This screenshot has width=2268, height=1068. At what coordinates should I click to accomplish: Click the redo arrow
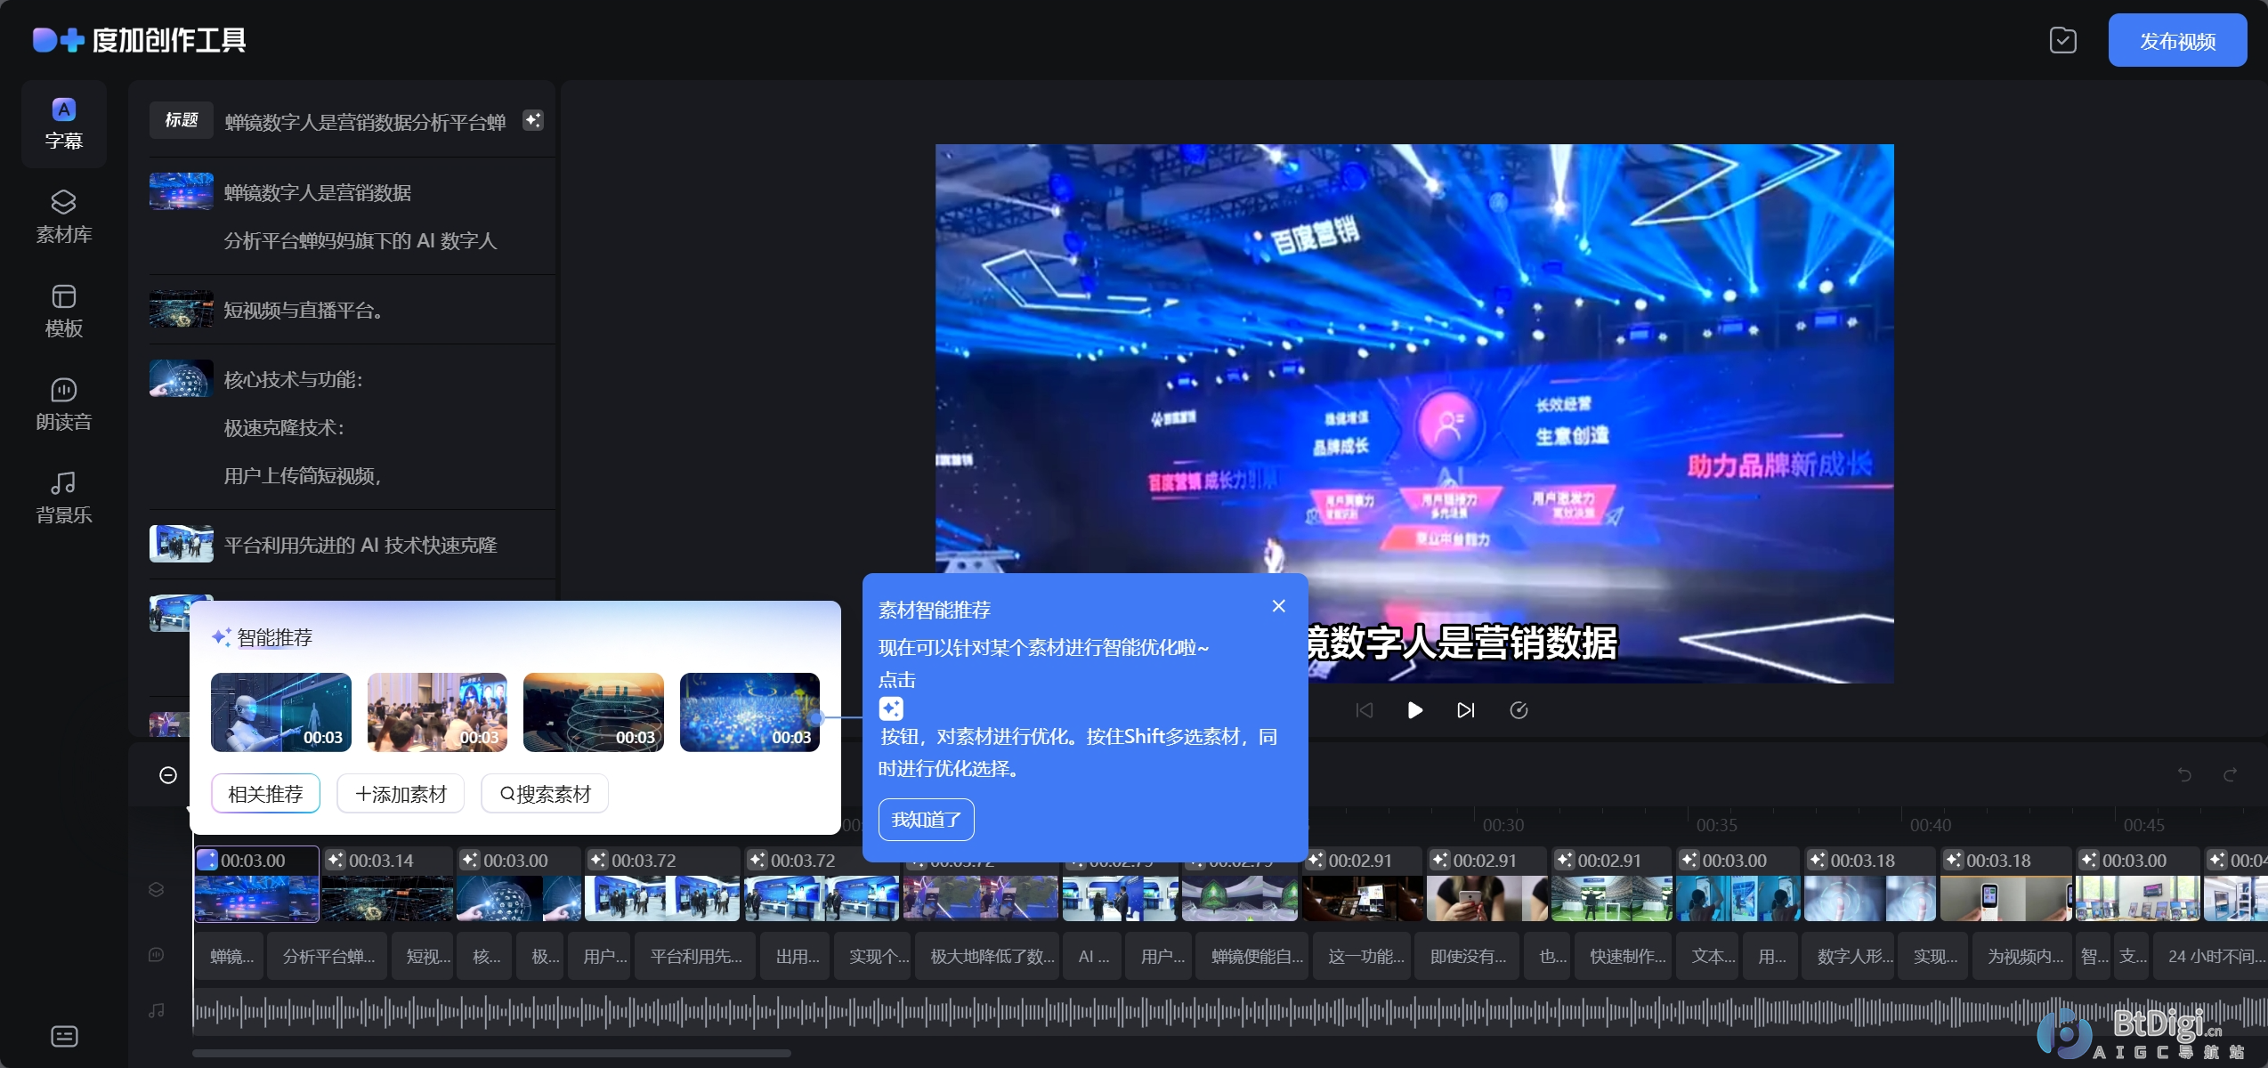tap(2230, 774)
